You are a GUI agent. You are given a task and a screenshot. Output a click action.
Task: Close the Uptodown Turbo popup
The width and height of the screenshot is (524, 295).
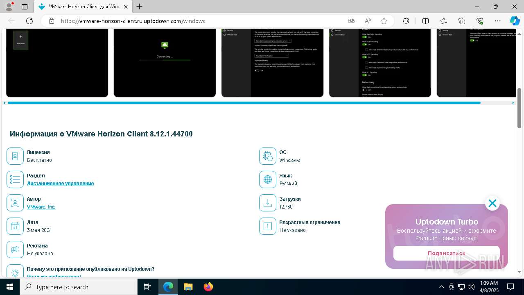[x=492, y=203]
